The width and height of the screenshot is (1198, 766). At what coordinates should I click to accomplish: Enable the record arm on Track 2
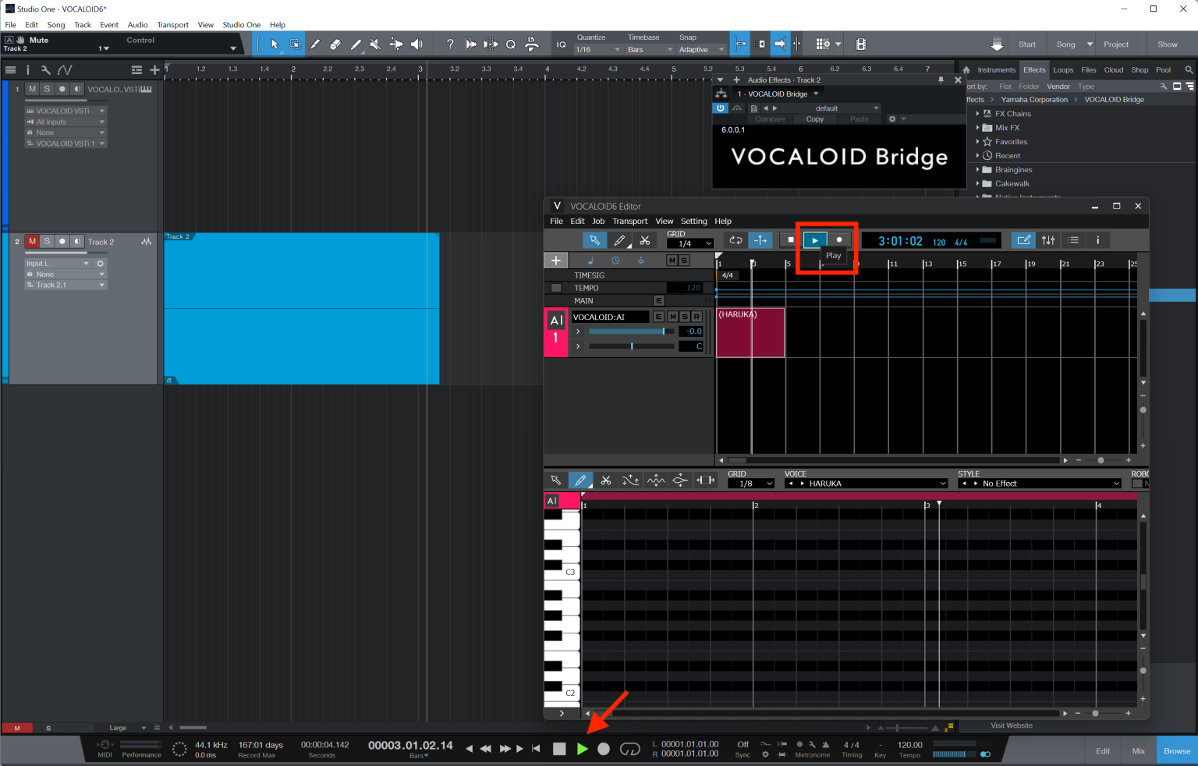pyautogui.click(x=61, y=241)
